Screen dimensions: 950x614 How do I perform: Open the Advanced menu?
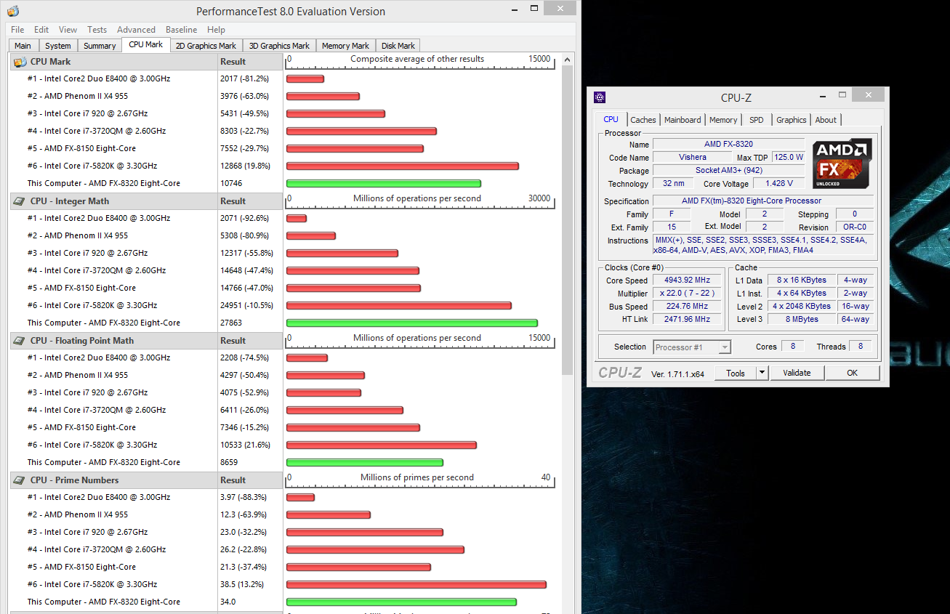pos(136,30)
